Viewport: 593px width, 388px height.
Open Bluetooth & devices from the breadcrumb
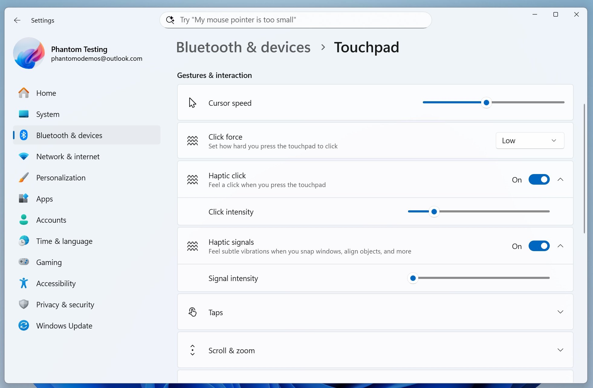(243, 47)
